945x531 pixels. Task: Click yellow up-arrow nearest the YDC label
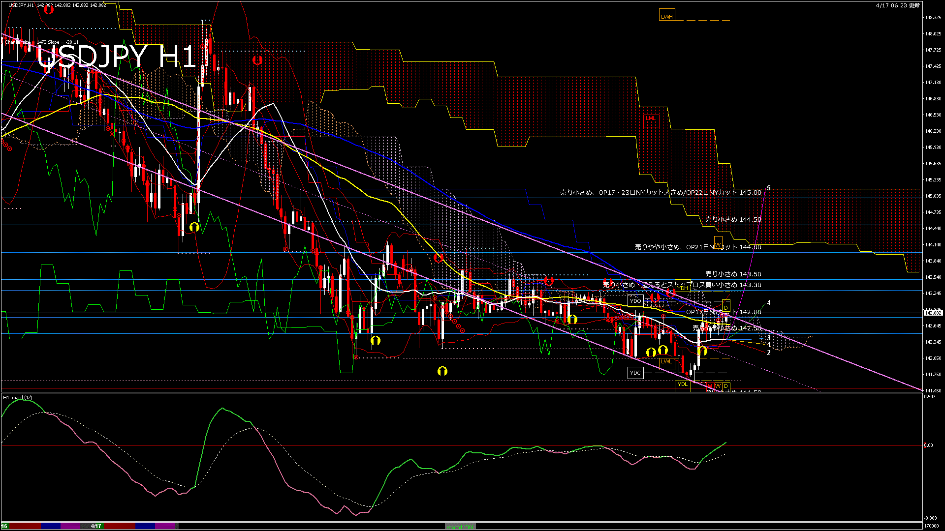pos(651,352)
